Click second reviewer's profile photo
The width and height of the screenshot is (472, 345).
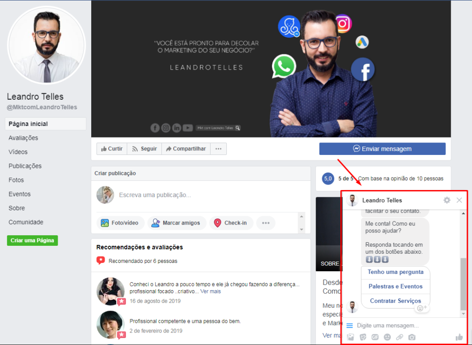coord(110,325)
